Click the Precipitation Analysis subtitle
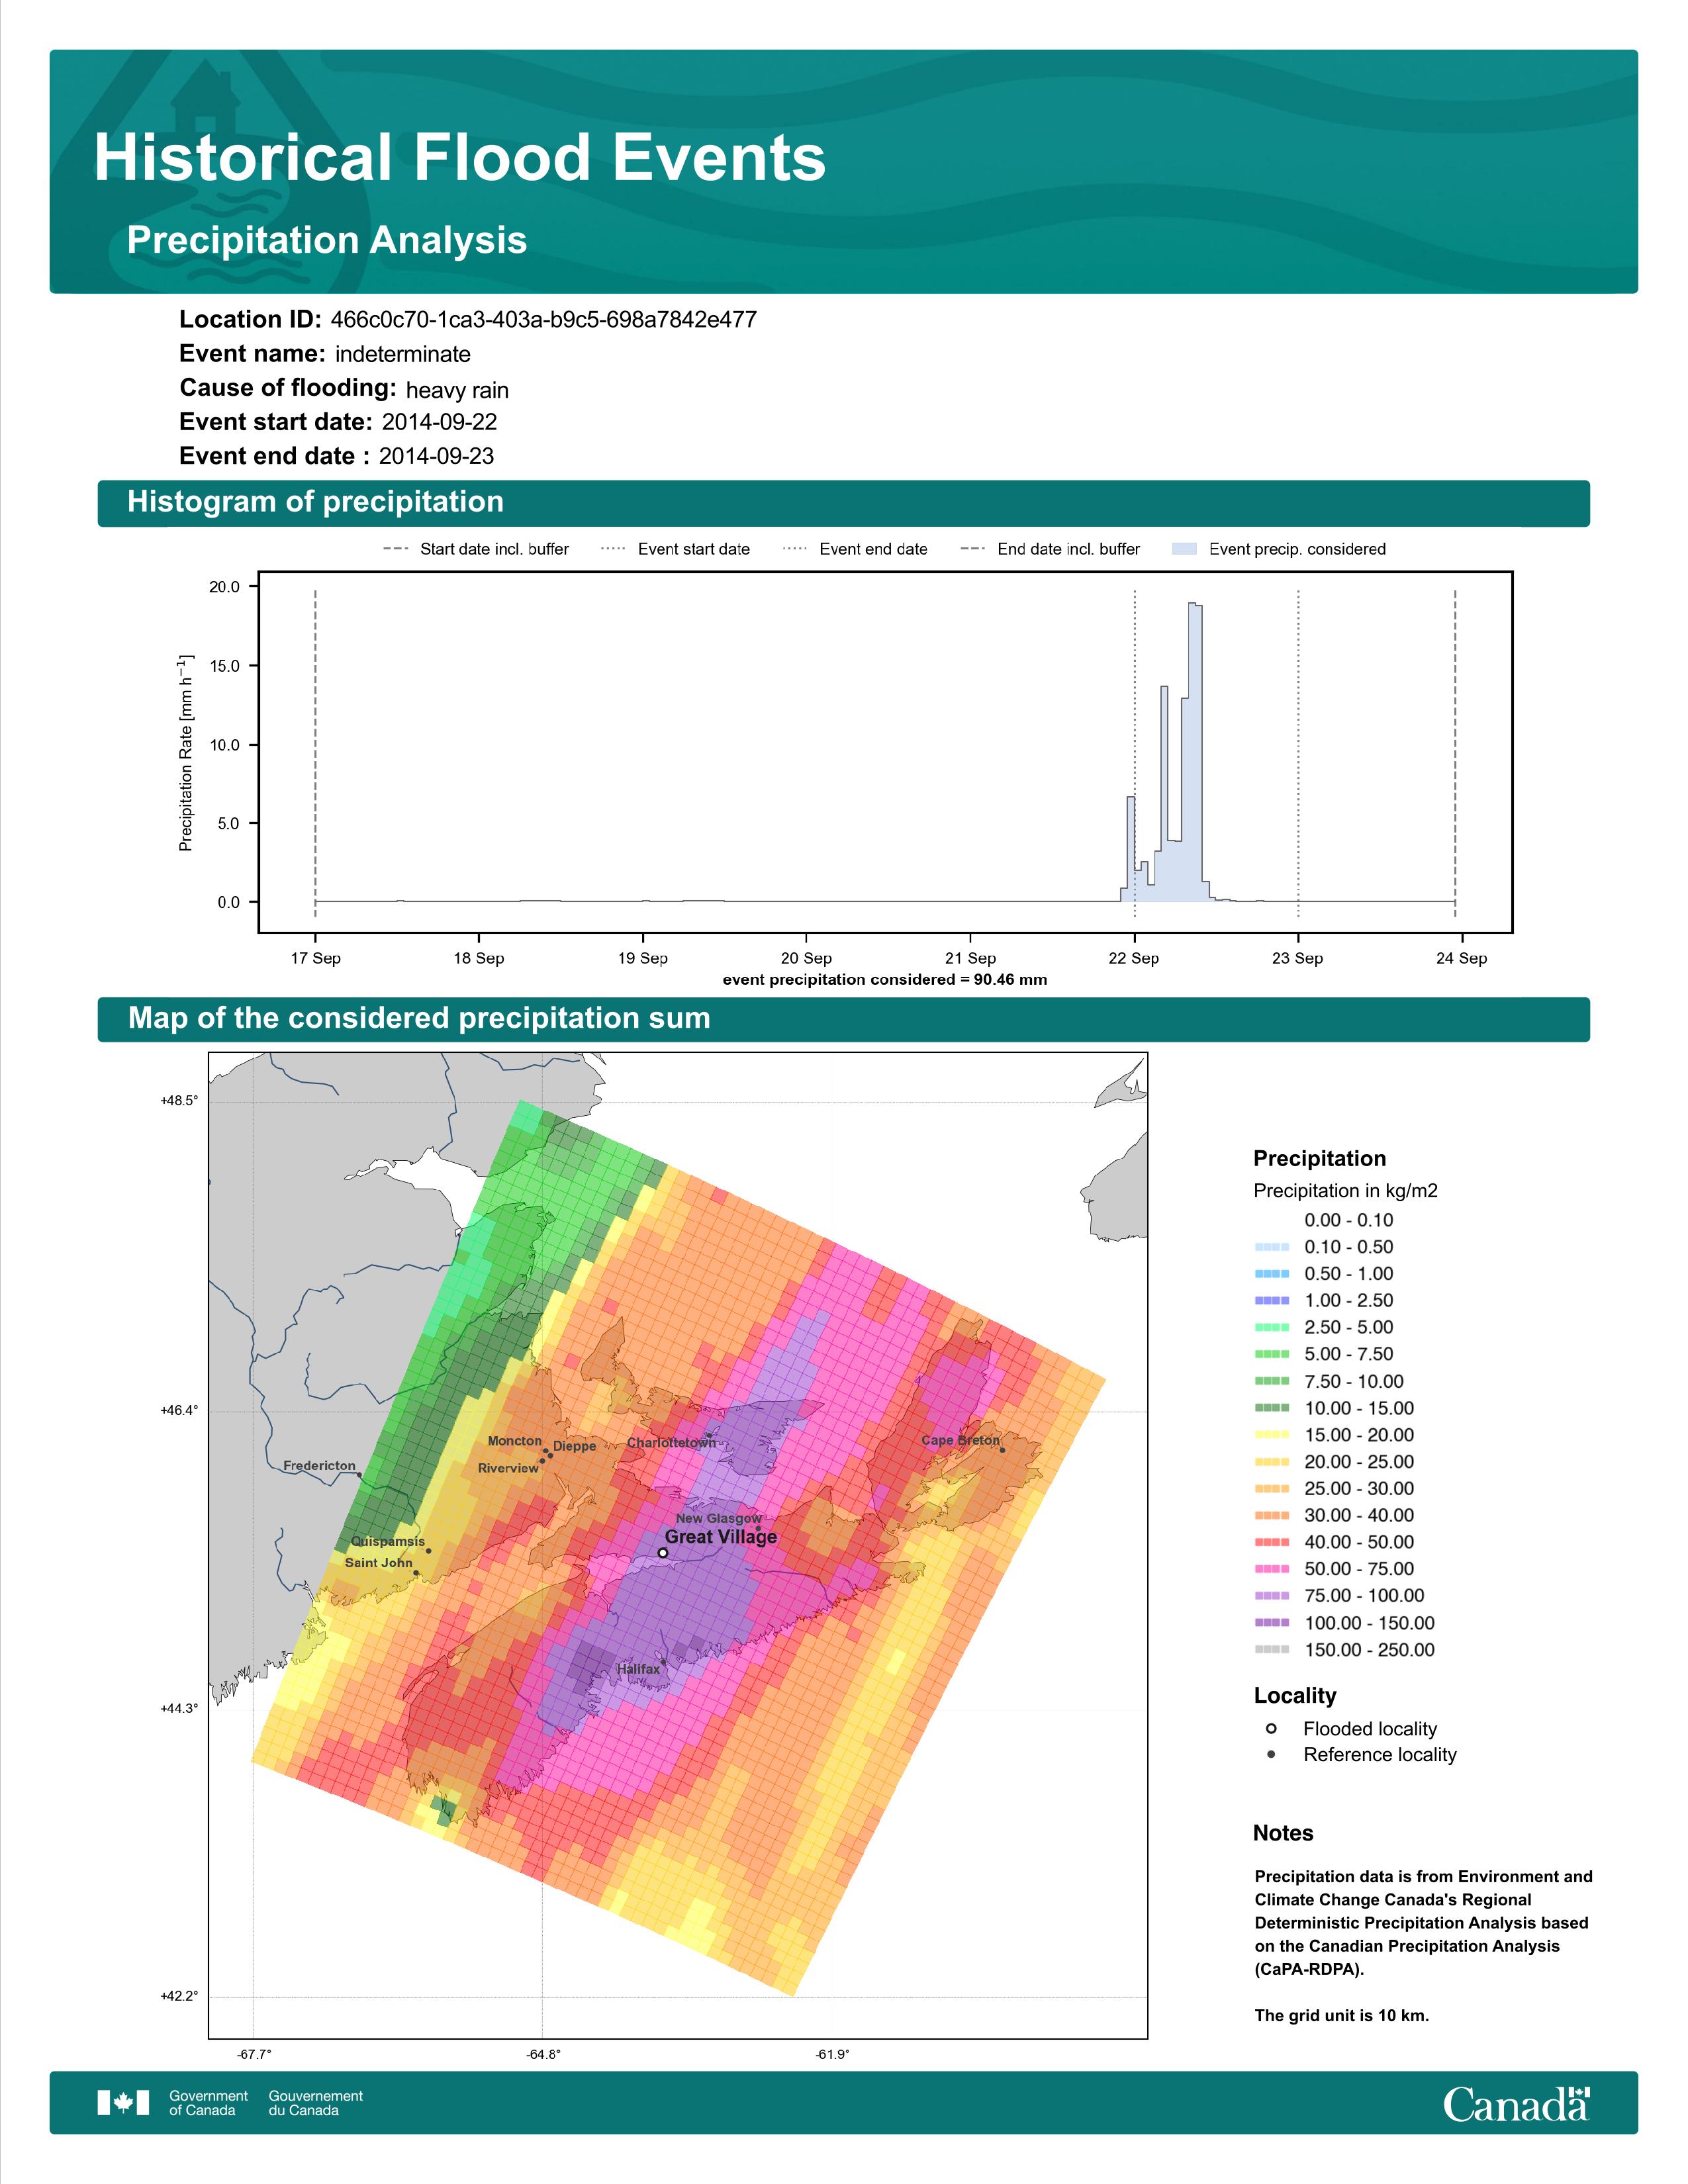Screen dimensions: 1688x2184 (327, 240)
